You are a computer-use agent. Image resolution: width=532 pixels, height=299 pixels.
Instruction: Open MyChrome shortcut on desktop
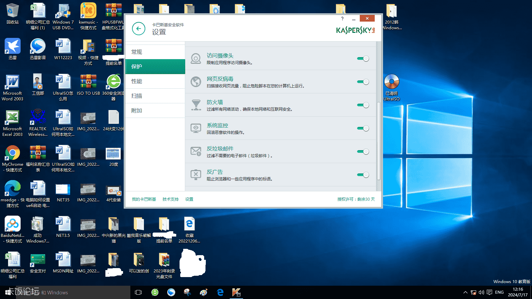13,158
